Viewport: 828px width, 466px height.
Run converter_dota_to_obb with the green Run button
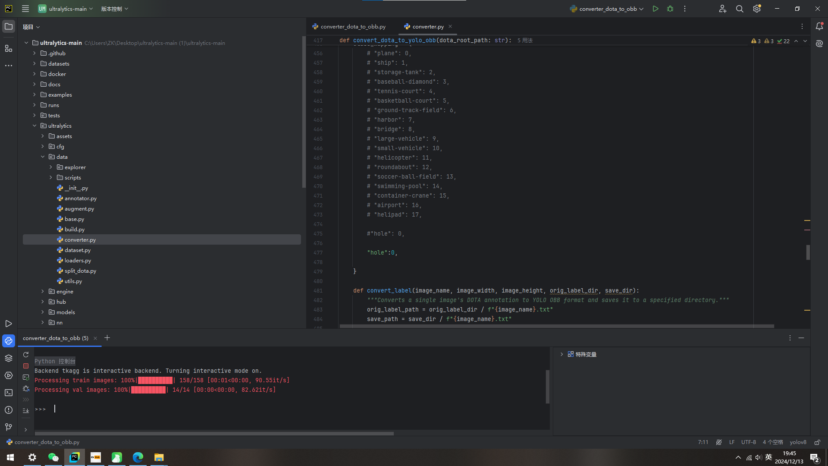pyautogui.click(x=655, y=9)
